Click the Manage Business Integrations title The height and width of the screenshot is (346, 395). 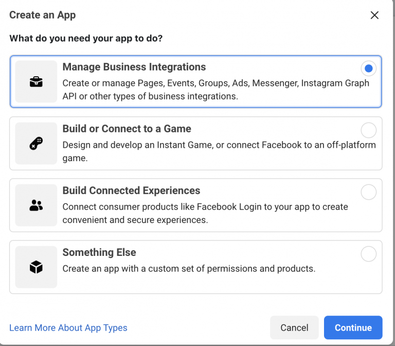point(134,67)
